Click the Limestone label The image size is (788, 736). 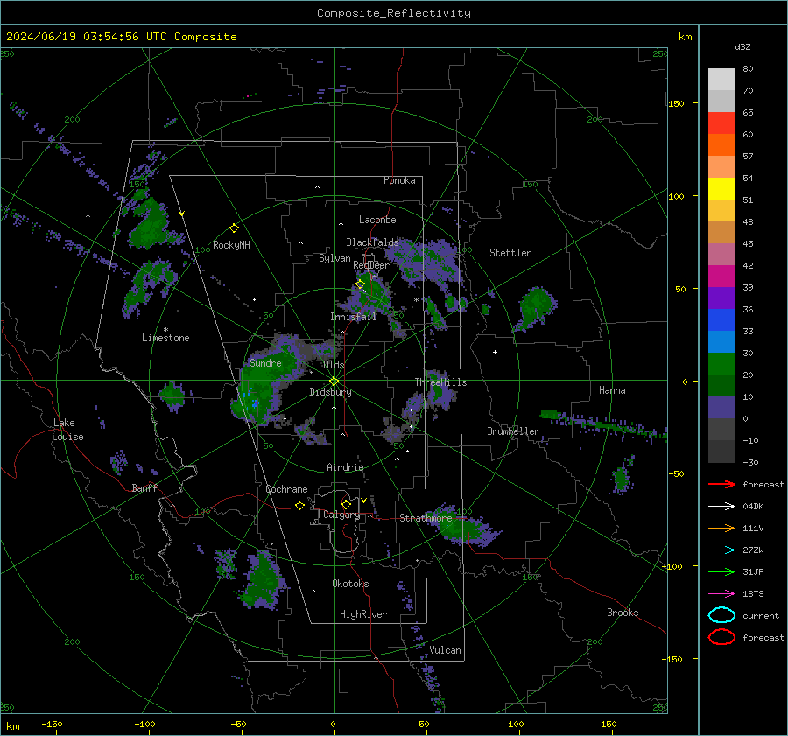[165, 338]
